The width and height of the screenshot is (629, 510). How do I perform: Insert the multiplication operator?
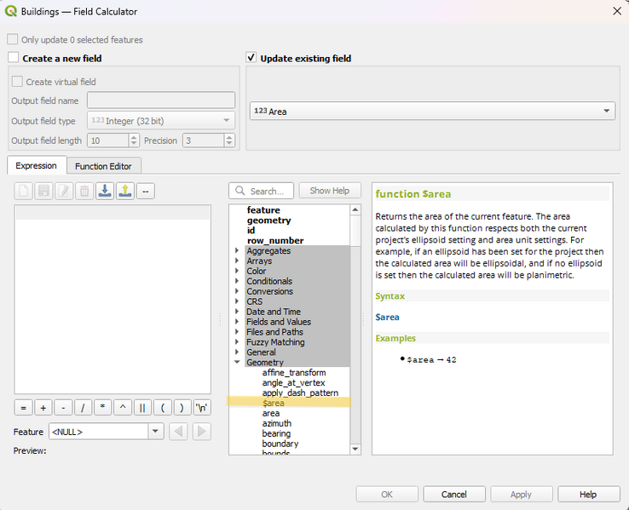pyautogui.click(x=102, y=408)
